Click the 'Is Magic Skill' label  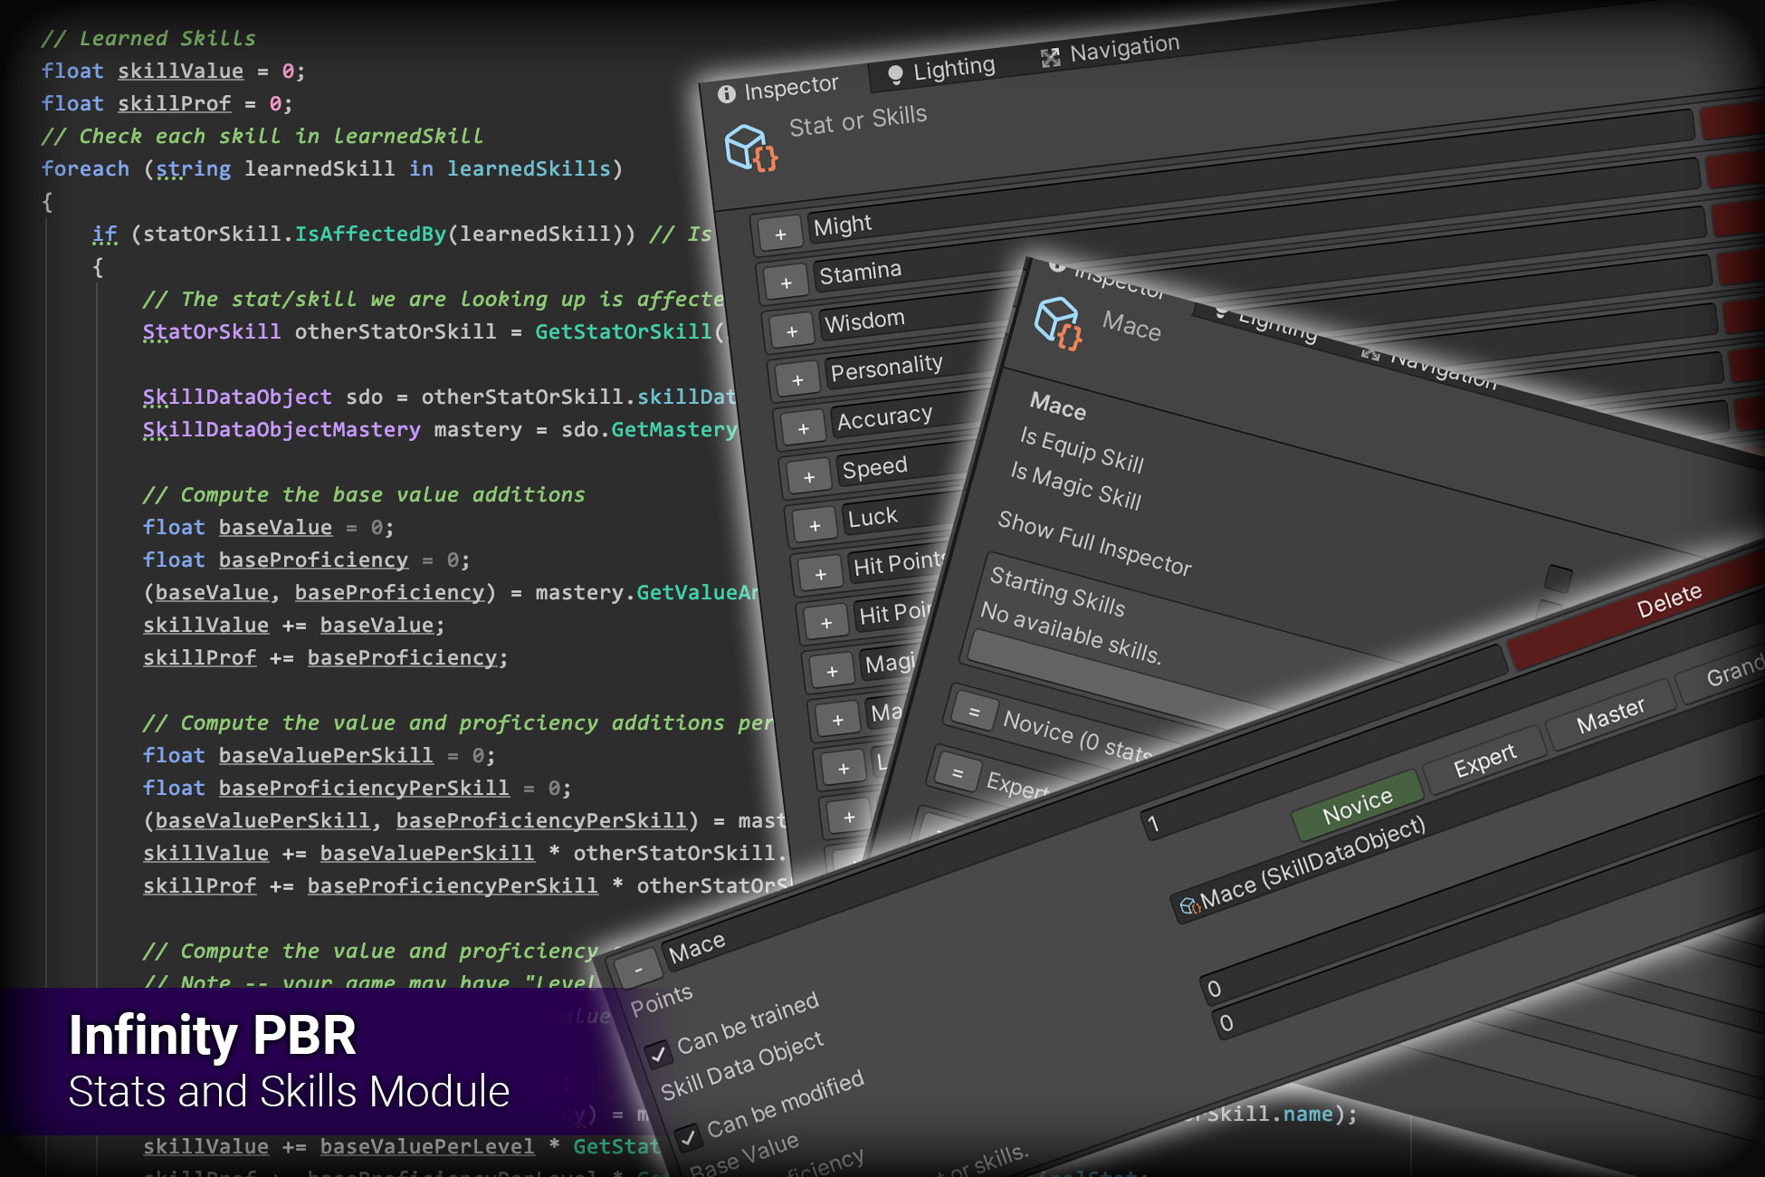coord(1075,486)
